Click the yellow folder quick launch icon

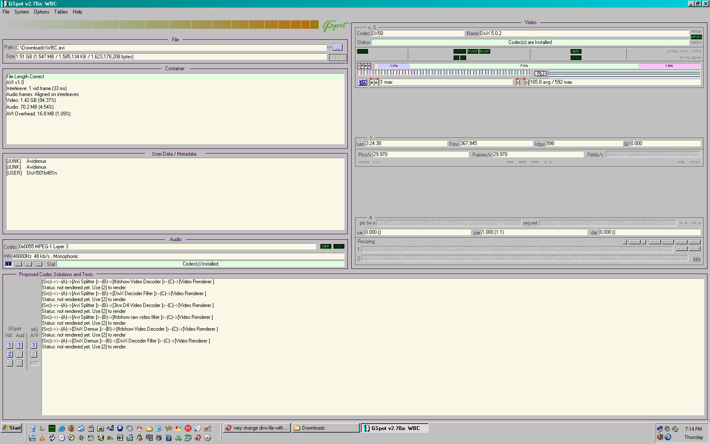point(149,428)
